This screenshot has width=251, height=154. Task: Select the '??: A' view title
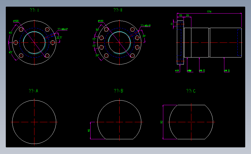(x=34, y=91)
